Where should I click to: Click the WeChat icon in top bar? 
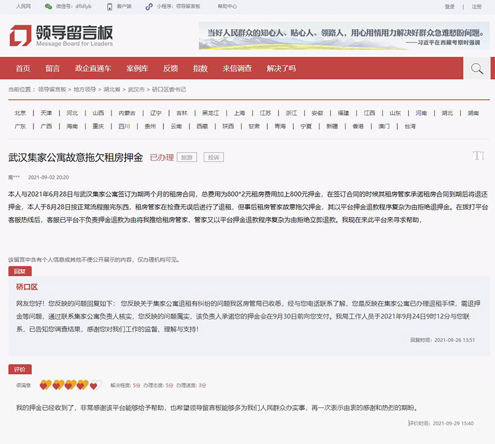(x=48, y=7)
